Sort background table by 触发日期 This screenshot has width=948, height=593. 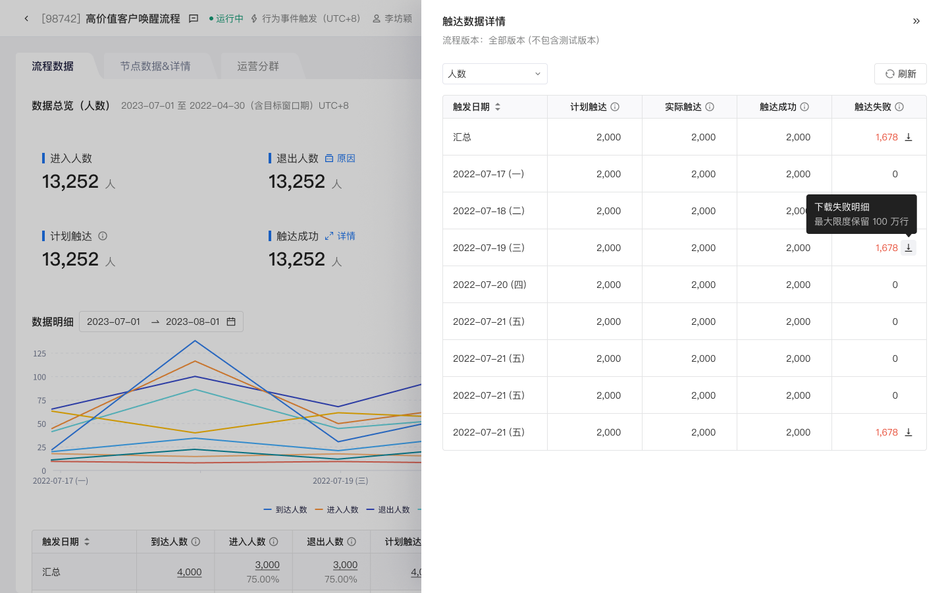click(x=87, y=542)
